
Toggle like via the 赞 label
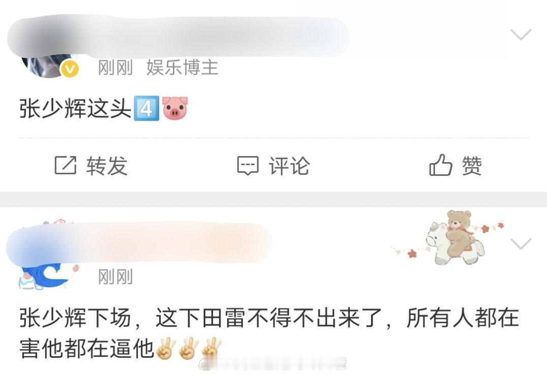(472, 165)
